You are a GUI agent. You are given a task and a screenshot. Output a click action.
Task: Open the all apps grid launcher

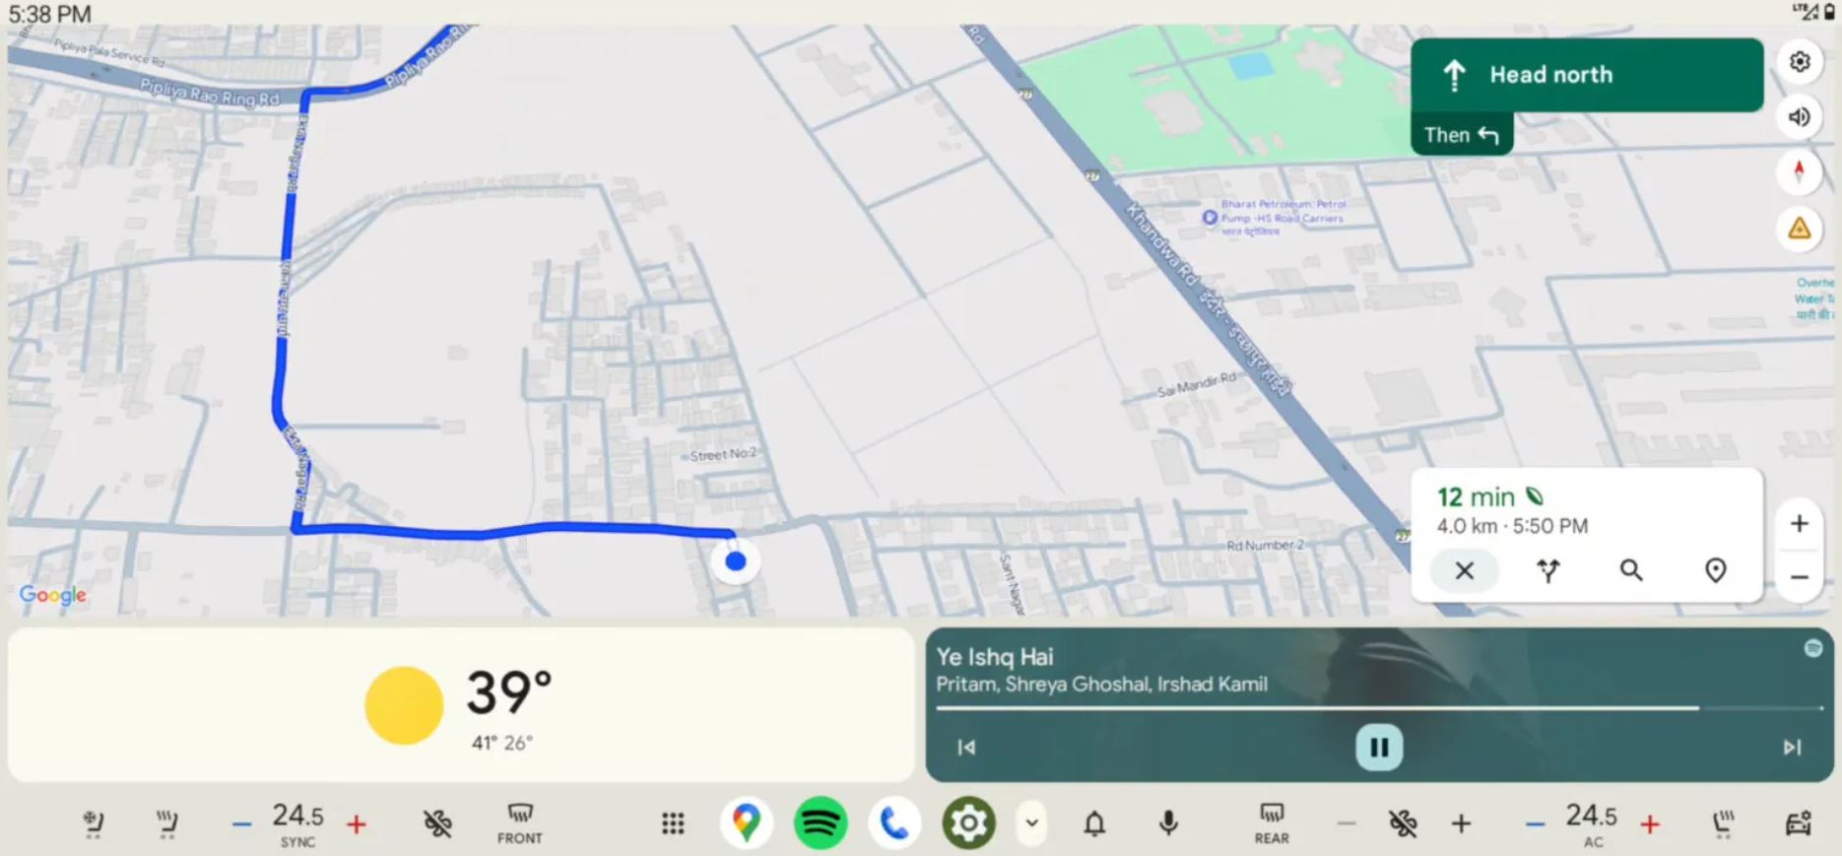point(673,823)
